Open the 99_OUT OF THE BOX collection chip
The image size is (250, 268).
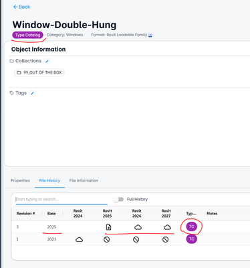click(x=39, y=72)
